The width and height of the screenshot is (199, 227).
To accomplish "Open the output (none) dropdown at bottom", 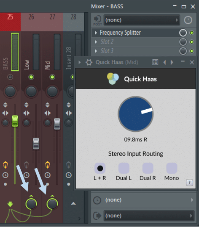I will click(149, 216).
